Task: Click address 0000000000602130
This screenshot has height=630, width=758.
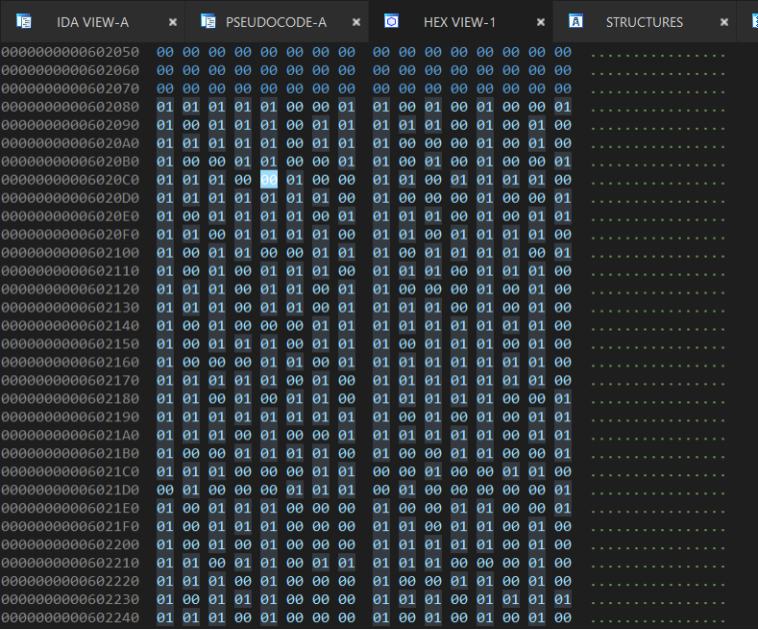Action: (70, 307)
